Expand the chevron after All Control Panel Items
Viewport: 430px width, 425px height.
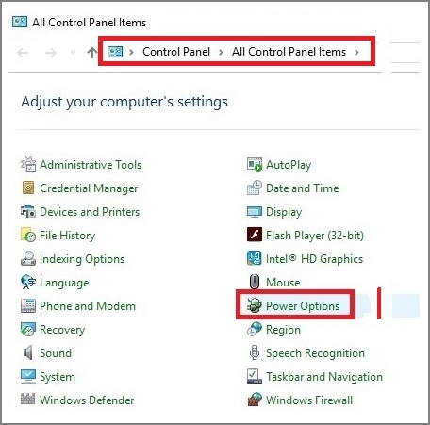pyautogui.click(x=356, y=52)
